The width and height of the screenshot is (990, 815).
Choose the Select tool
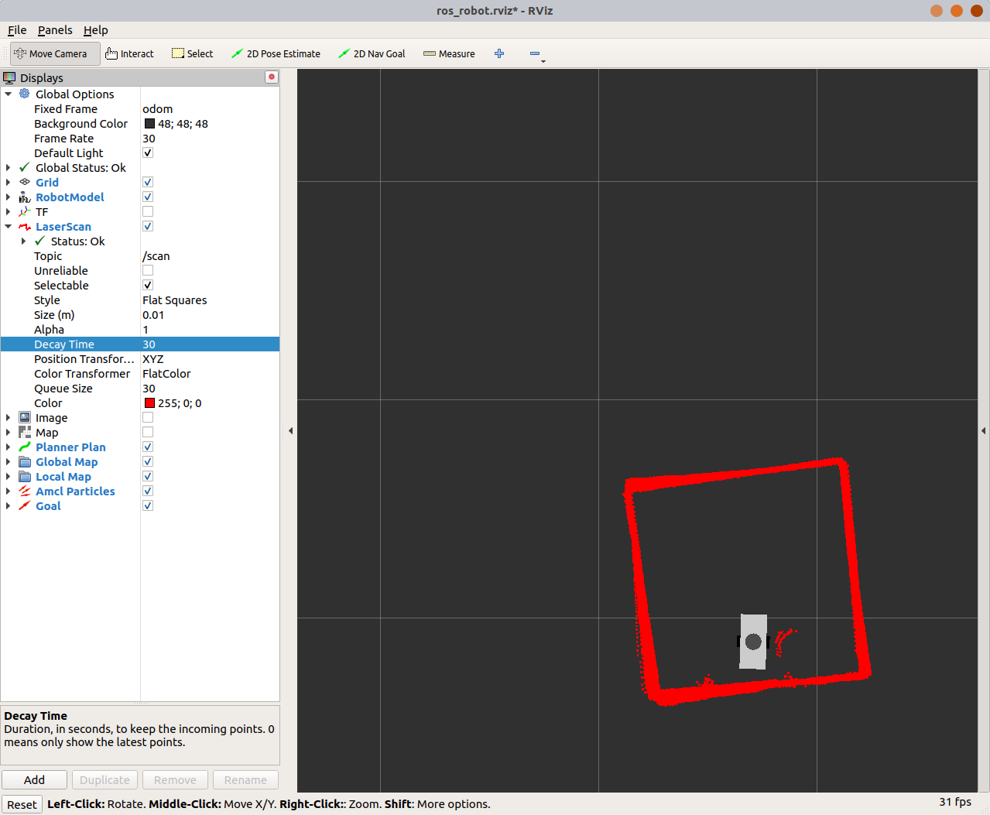point(192,53)
